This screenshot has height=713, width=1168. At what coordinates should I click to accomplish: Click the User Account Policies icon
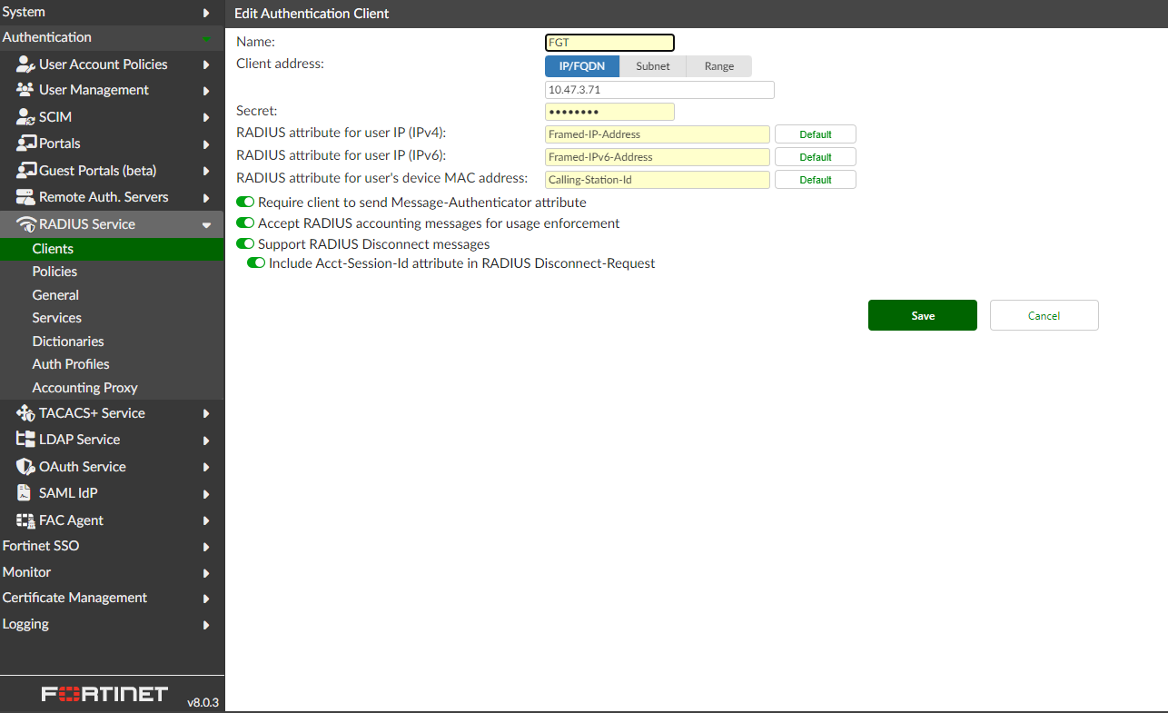[x=25, y=64]
